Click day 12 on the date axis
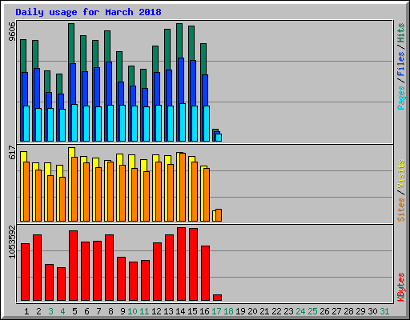410x320 pixels. 156,311
